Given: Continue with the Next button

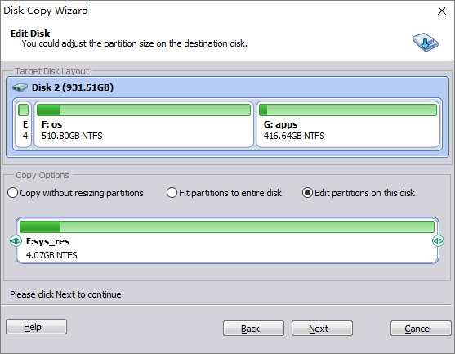Looking at the screenshot, I should [322, 329].
